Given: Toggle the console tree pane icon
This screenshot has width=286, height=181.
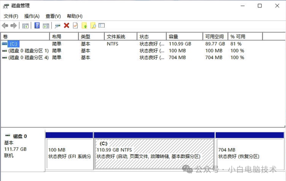Looking at the screenshot, I should coord(25,26).
